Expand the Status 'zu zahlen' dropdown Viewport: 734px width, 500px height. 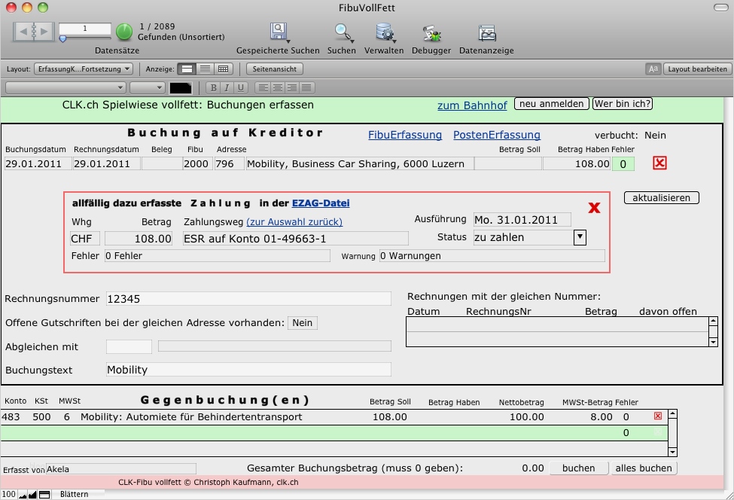tap(580, 237)
